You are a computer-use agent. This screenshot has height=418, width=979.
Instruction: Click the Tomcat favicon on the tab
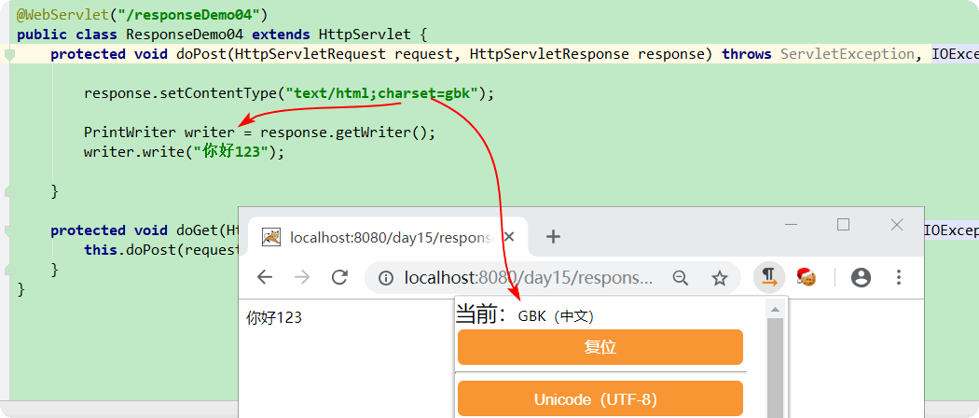click(271, 237)
